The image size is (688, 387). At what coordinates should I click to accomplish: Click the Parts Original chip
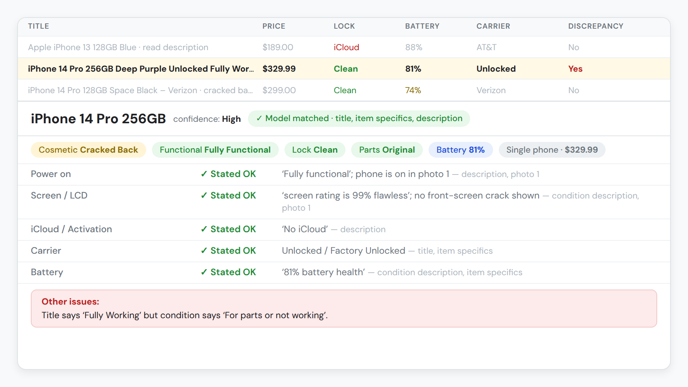click(x=387, y=150)
